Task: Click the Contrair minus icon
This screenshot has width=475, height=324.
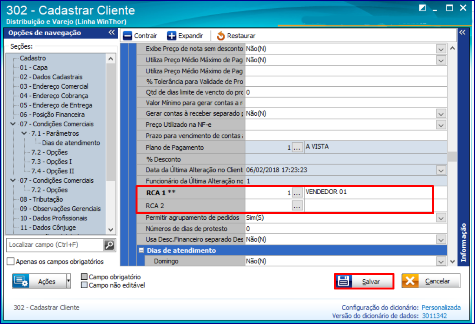Action: pyautogui.click(x=128, y=36)
